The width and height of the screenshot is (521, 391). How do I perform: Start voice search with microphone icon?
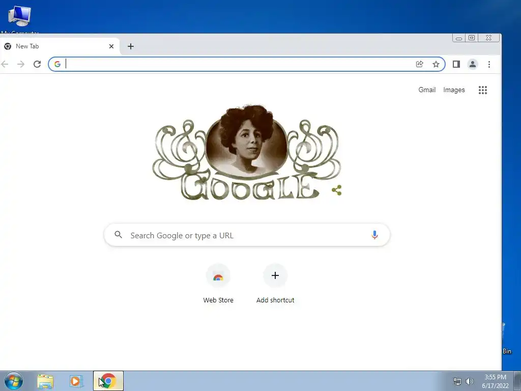point(374,235)
